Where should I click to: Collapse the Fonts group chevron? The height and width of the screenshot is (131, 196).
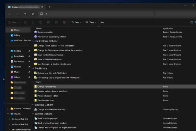click(33, 82)
